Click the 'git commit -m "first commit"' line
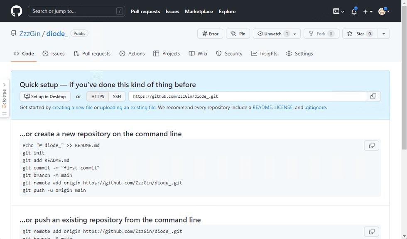The height and width of the screenshot is (239, 407). click(61, 168)
